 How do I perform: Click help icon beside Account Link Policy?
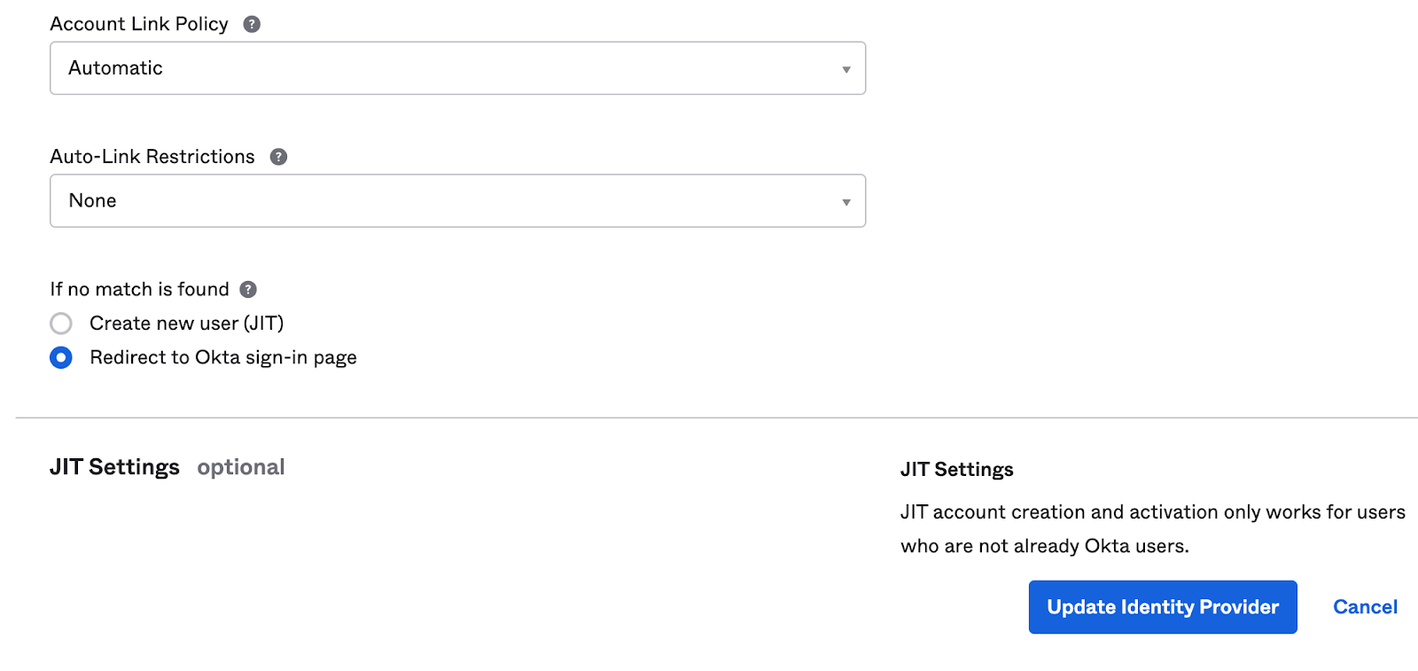[252, 24]
